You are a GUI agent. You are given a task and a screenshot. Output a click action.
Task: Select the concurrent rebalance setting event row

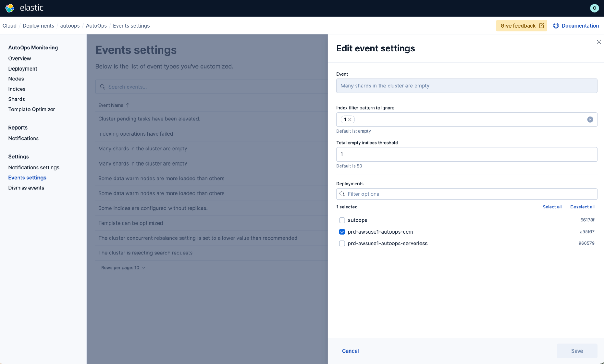pyautogui.click(x=212, y=238)
